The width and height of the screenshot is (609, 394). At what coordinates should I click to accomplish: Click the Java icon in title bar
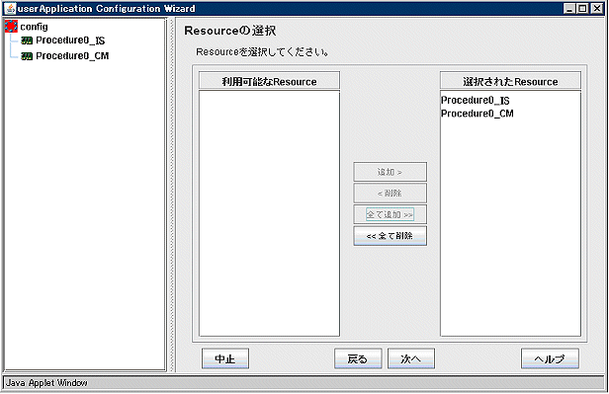pyautogui.click(x=11, y=8)
